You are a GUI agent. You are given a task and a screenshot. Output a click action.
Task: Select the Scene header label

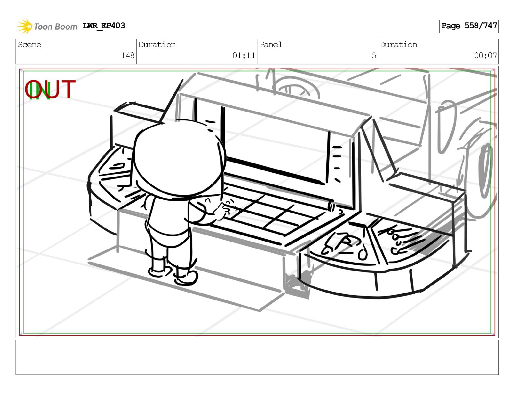pos(30,45)
